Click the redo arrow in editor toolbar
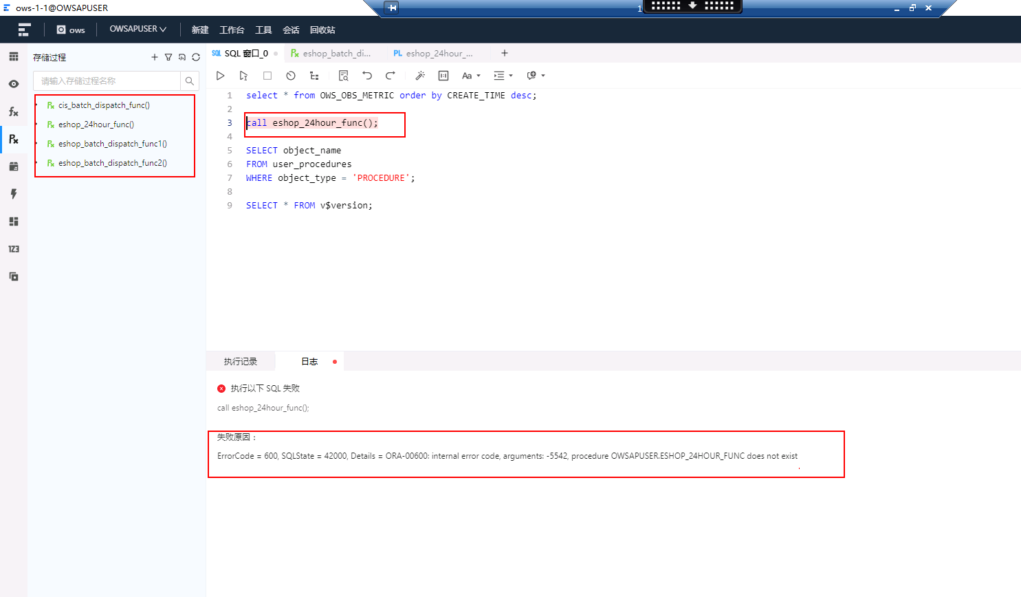 click(391, 76)
